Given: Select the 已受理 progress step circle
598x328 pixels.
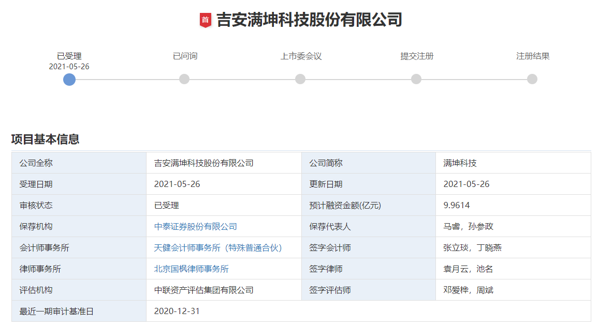Looking at the screenshot, I should tap(69, 79).
